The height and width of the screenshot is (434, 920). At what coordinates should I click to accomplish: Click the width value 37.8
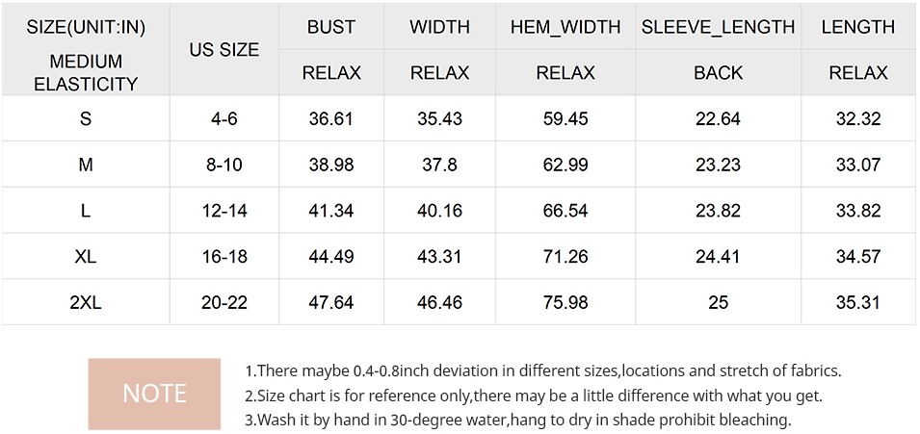[x=440, y=165]
